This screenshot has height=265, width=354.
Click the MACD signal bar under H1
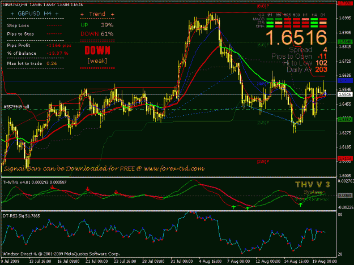(x=305, y=19)
